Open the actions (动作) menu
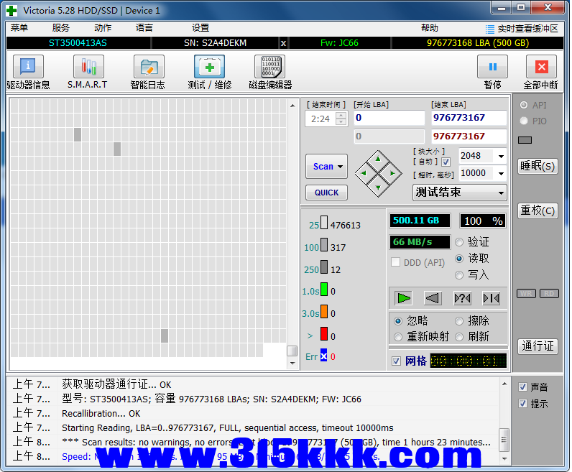572x472 pixels. click(x=103, y=28)
